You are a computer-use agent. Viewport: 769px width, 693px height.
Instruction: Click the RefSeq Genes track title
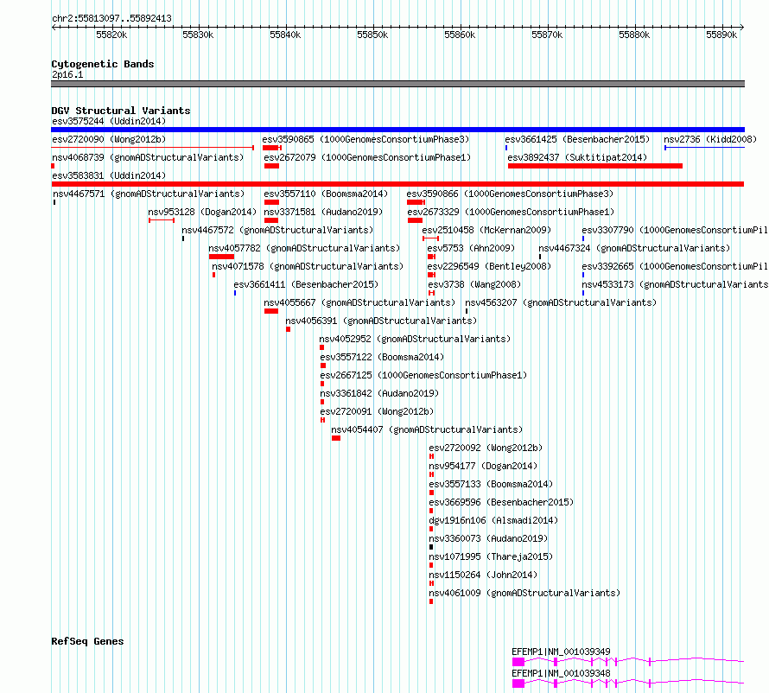tap(87, 641)
